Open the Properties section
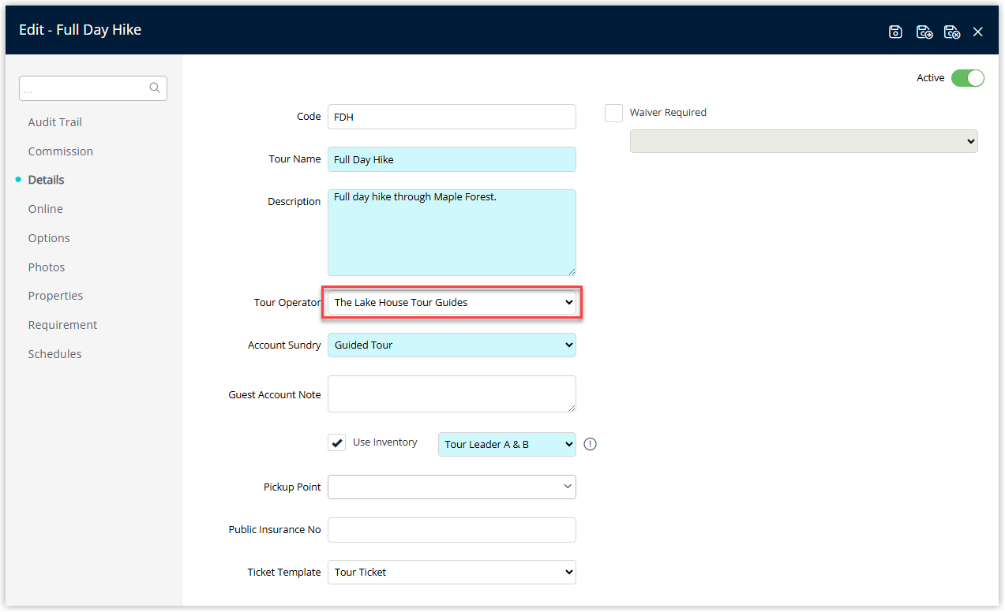 coord(56,296)
